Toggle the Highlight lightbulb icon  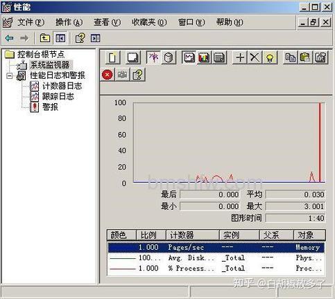270,57
